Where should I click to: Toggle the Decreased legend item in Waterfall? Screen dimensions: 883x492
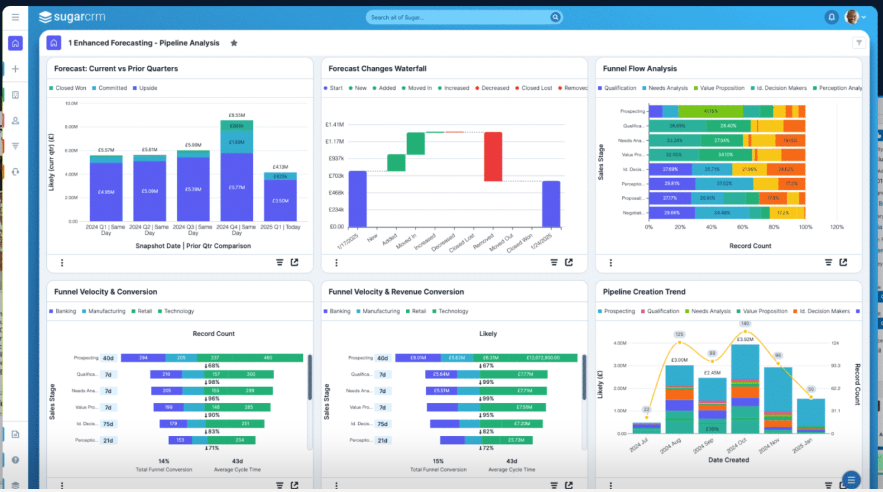tap(492, 88)
